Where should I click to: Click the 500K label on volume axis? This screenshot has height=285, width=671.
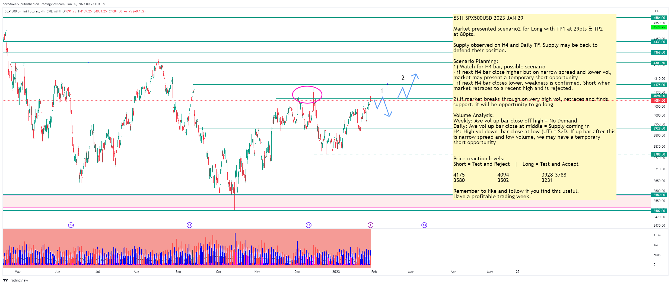tap(657, 255)
